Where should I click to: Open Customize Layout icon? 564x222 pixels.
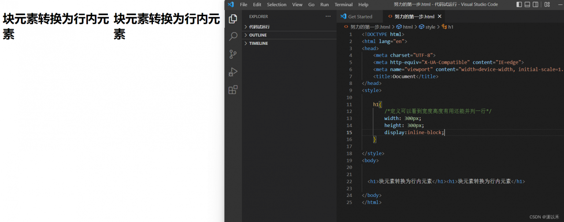[x=547, y=4]
